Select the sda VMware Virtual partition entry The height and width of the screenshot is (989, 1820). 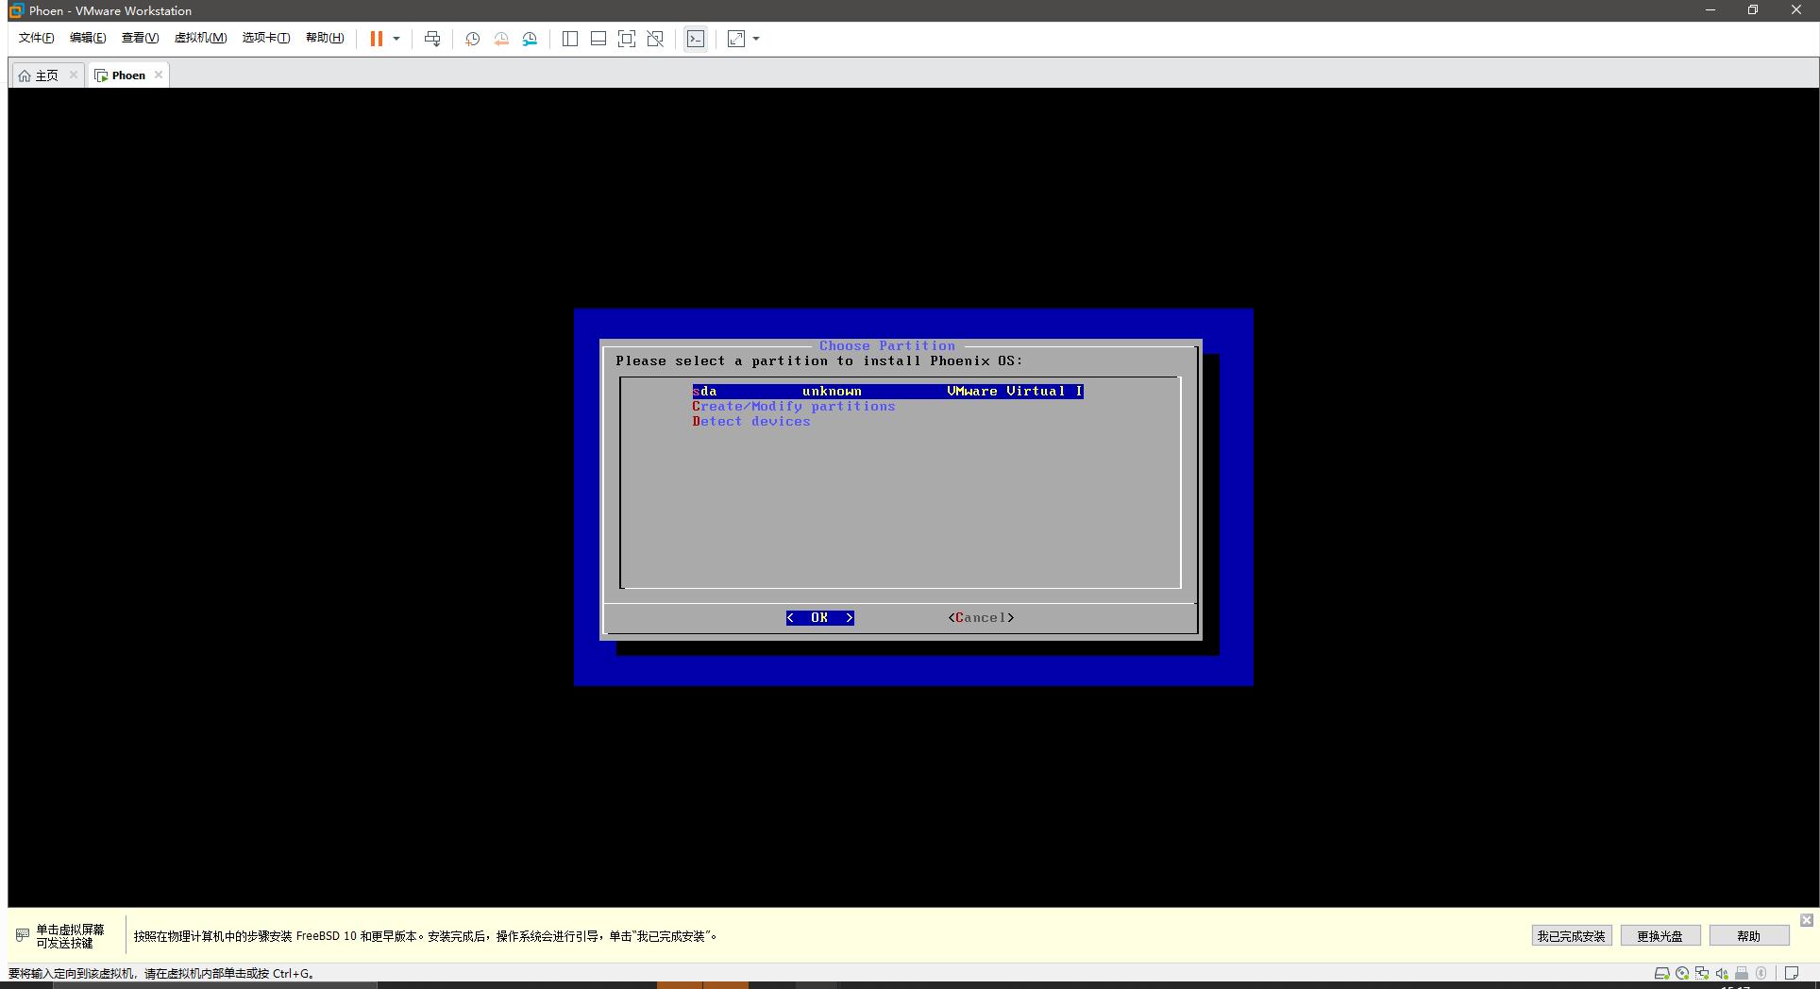[x=885, y=391]
